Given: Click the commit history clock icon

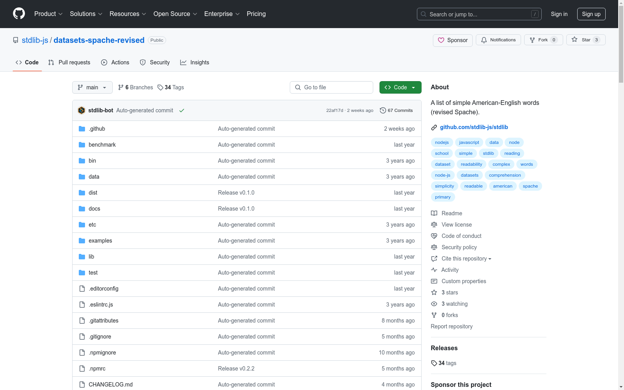Looking at the screenshot, I should click(x=383, y=110).
